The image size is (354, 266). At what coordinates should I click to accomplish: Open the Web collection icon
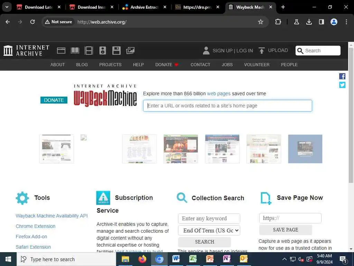61,51
